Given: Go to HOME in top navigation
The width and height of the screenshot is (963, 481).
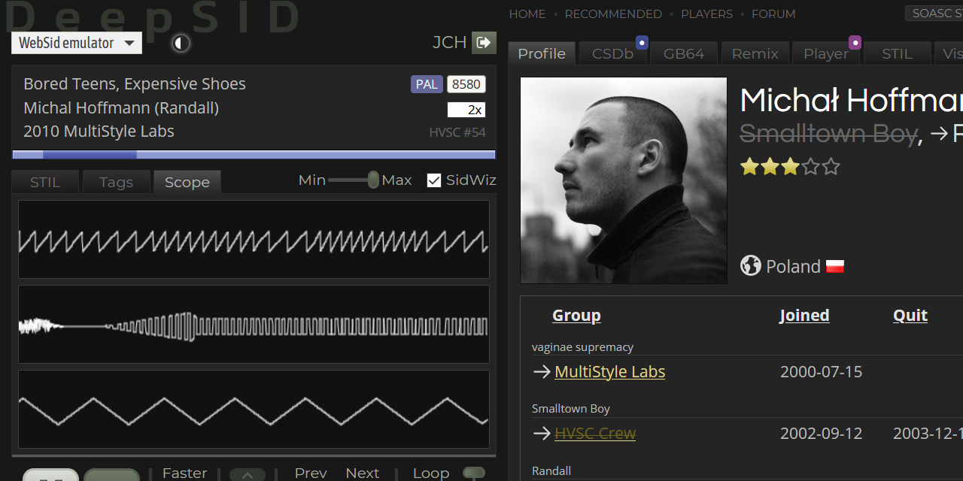Looking at the screenshot, I should (x=527, y=14).
